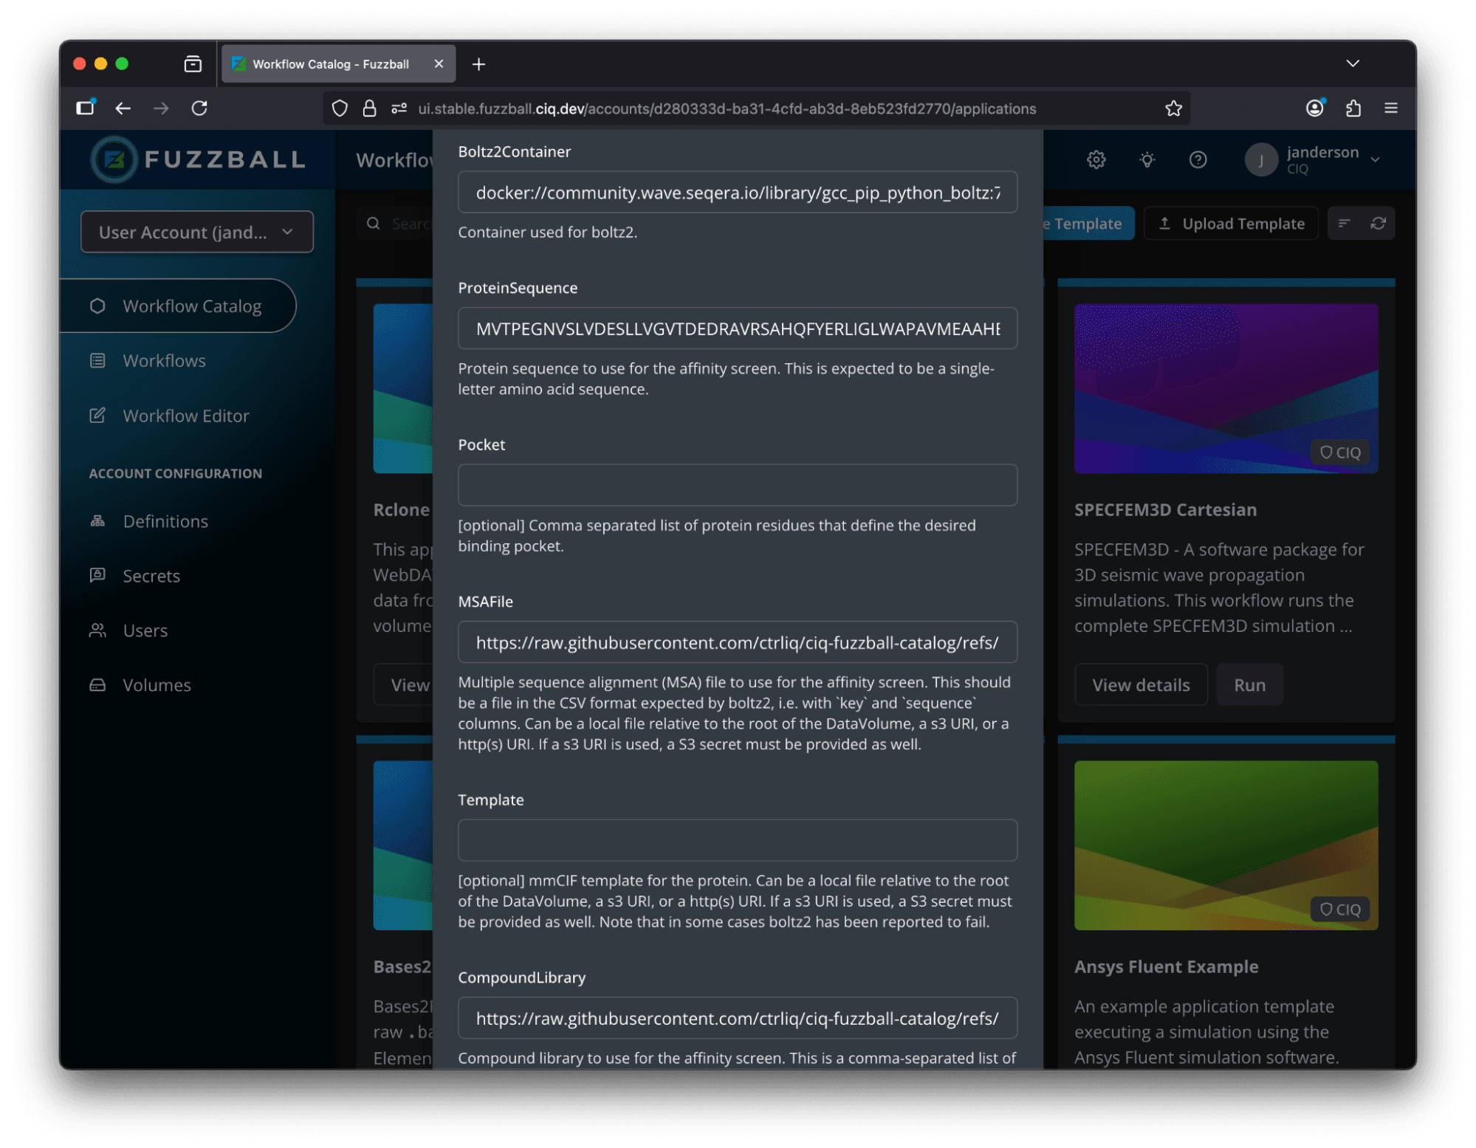Open Secrets sidebar item
Screen dimensions: 1476x1148
[x=151, y=576]
